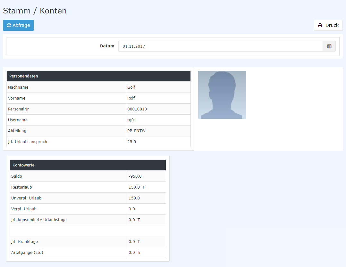Select the profile photo placeholder

click(x=222, y=95)
